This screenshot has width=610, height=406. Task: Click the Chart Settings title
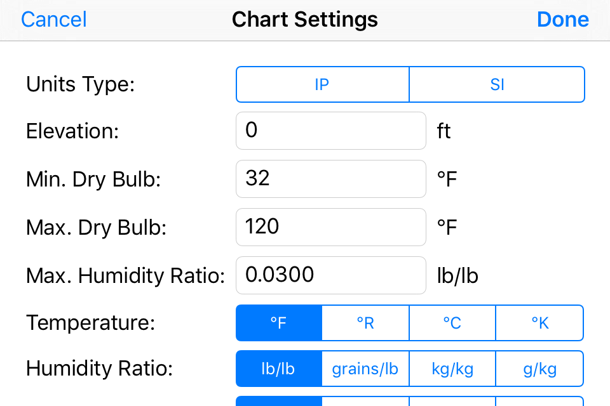[x=304, y=20]
